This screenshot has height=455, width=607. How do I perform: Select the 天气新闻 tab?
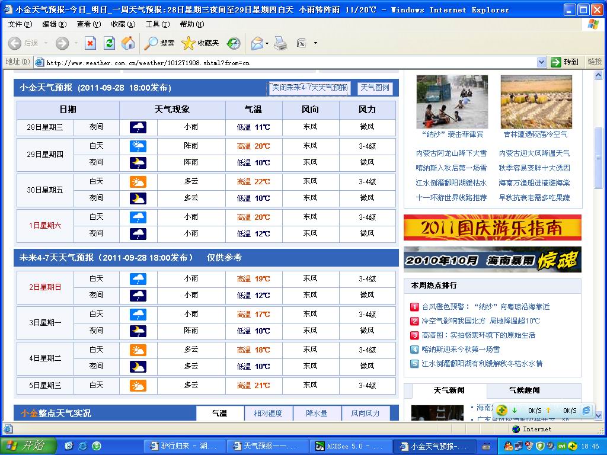(x=449, y=390)
